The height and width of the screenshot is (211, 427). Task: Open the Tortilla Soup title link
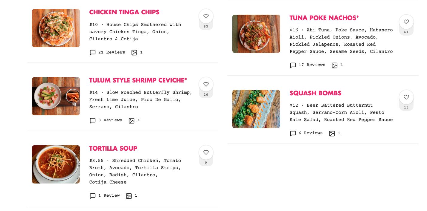click(113, 149)
